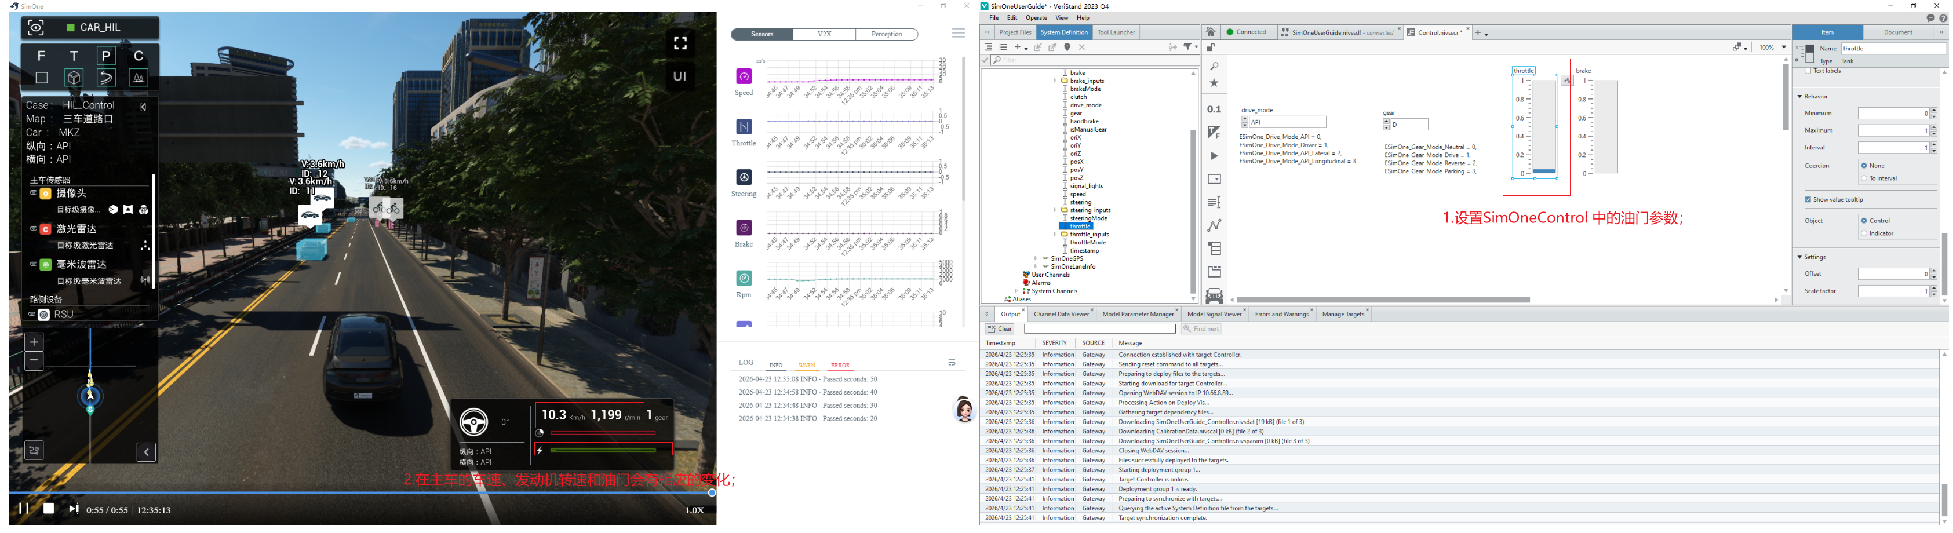Toggle the lock icon on the VeriStand screen
This screenshot has height=533, width=1953.
click(1211, 47)
